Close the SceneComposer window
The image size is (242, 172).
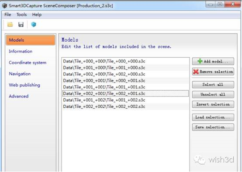pyautogui.click(x=233, y=4)
